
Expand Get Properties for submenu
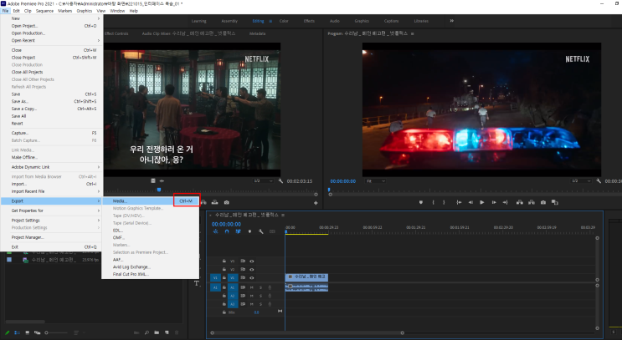(x=52, y=211)
